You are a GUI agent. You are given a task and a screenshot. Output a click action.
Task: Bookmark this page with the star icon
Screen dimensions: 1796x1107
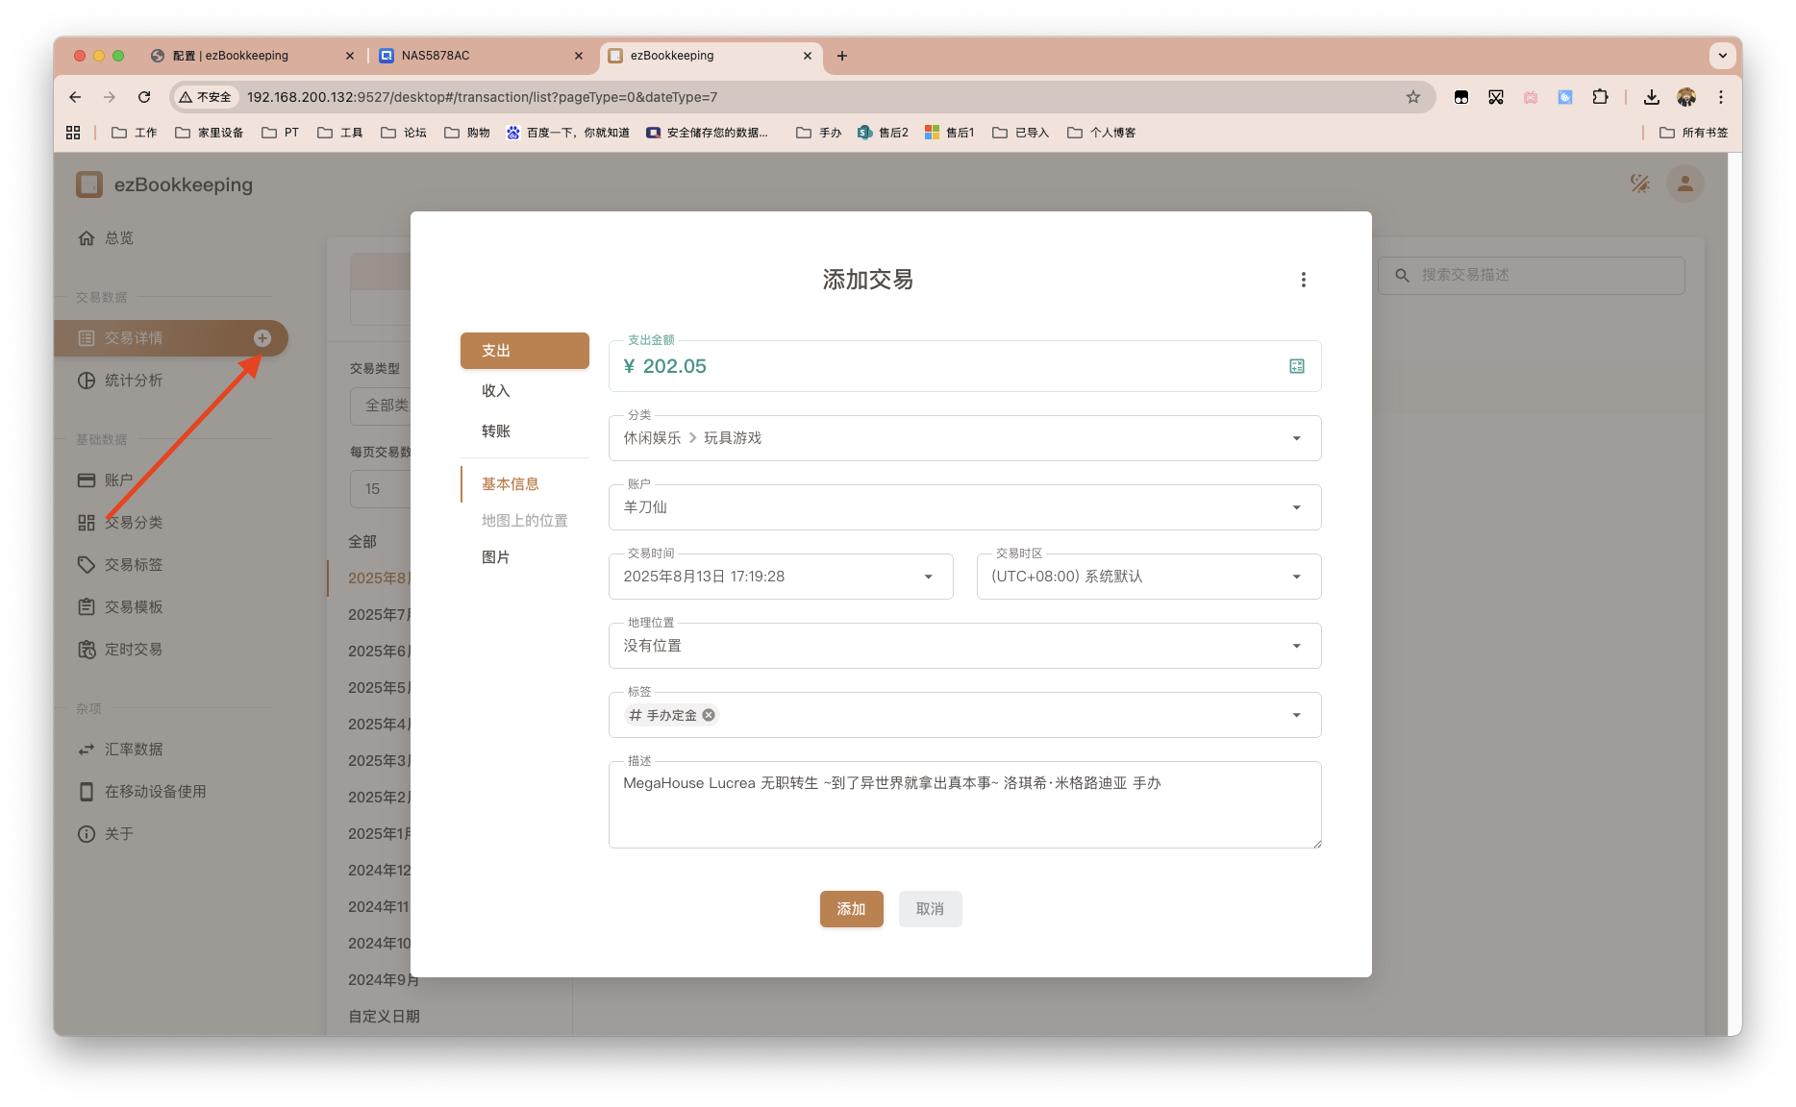1412,97
